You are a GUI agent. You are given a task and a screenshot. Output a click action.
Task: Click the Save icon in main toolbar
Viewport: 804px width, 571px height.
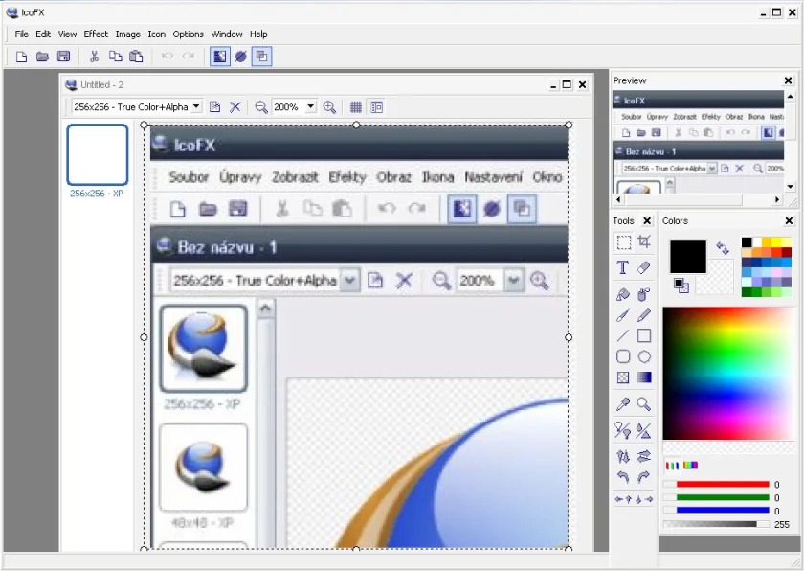click(x=63, y=57)
